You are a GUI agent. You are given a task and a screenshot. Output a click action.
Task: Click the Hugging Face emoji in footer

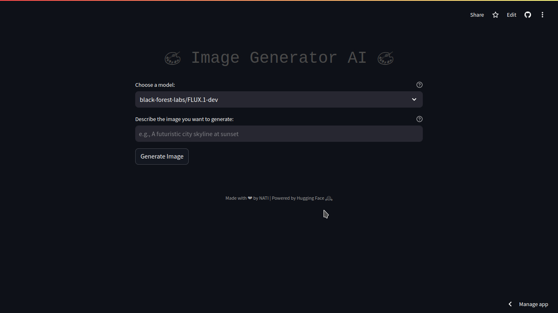pyautogui.click(x=329, y=198)
